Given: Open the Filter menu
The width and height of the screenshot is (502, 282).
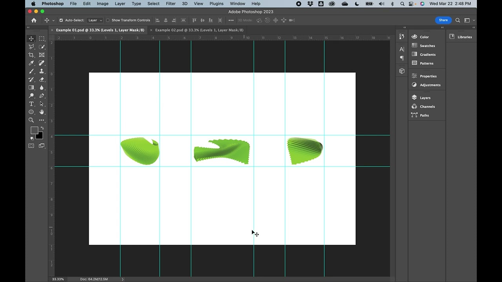Looking at the screenshot, I should 171,4.
